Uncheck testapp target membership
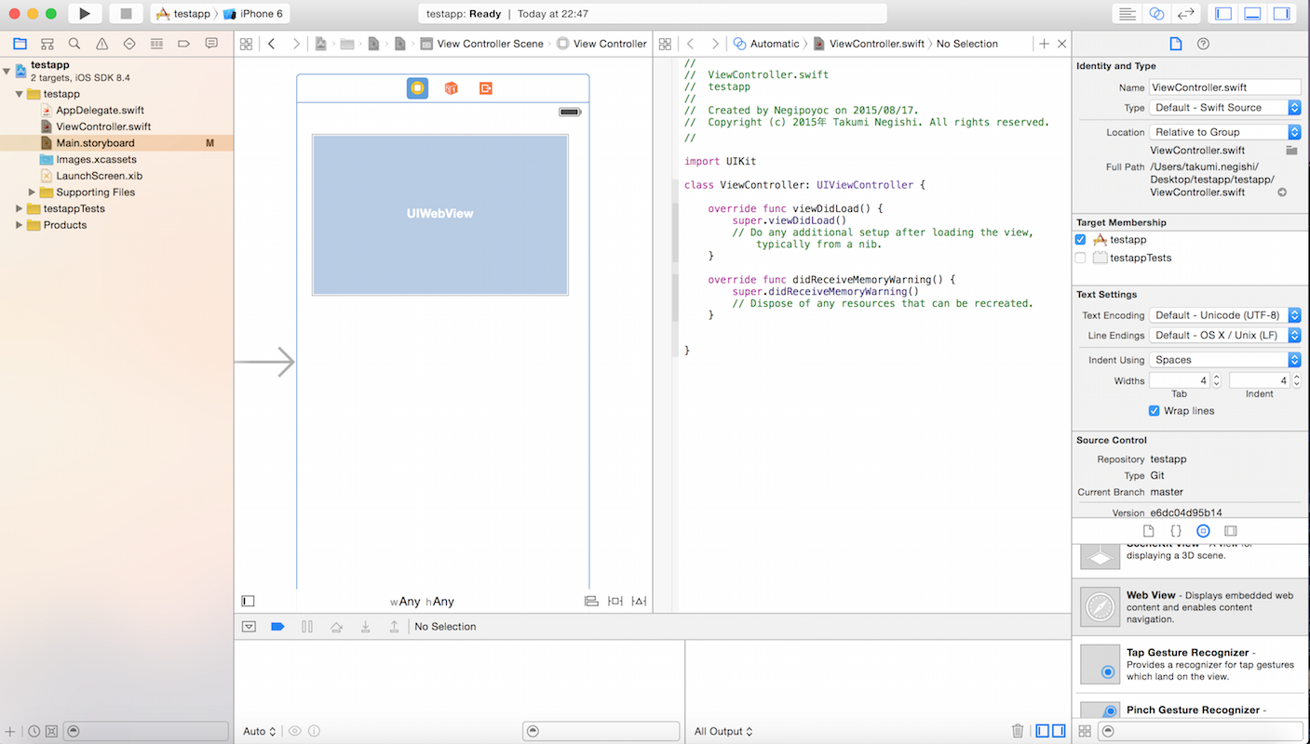The height and width of the screenshot is (744, 1310). click(x=1080, y=240)
